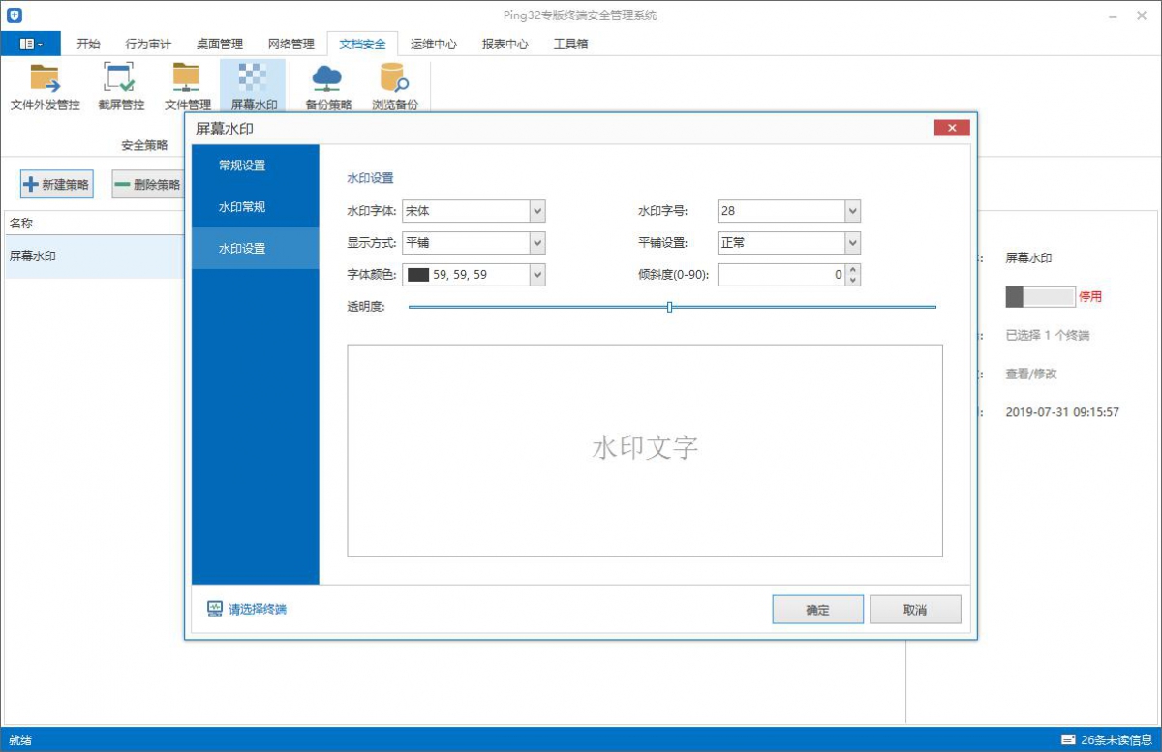This screenshot has height=752, width=1162.
Task: Open the 文件管理 ribbon icon
Action: [186, 79]
